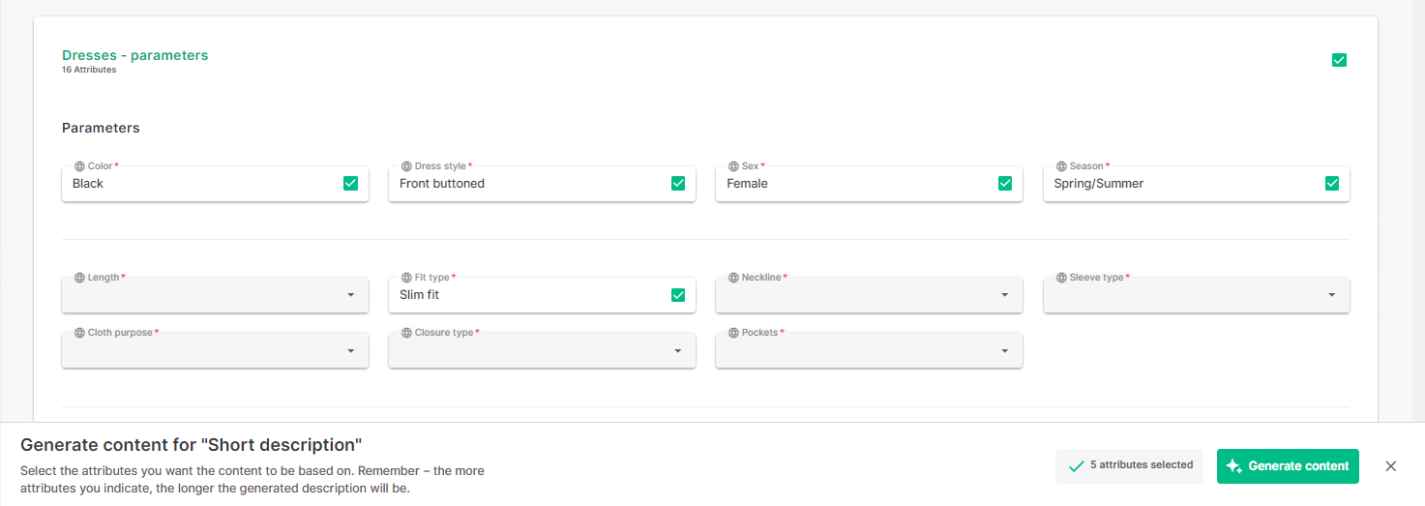
Task: Click the 5 attributes selected indicator
Action: (1129, 465)
